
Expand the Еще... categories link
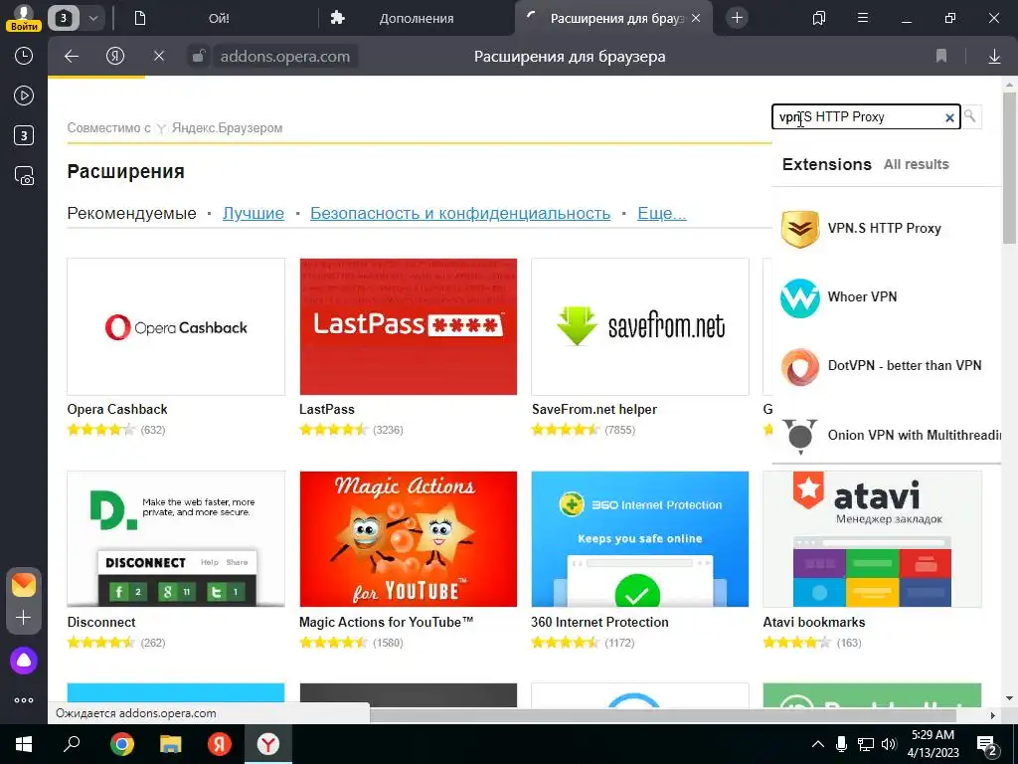(661, 213)
